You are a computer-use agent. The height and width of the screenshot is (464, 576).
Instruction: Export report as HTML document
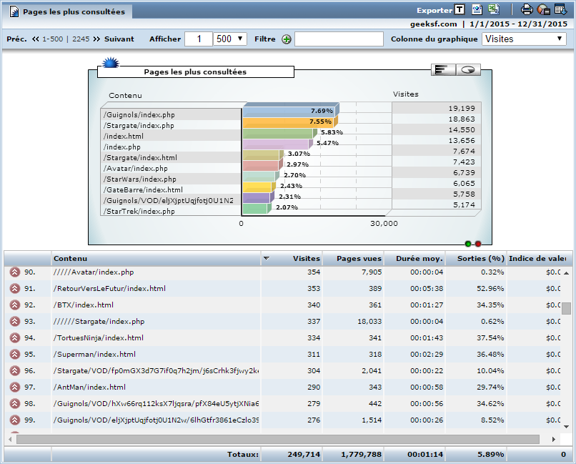tap(477, 9)
